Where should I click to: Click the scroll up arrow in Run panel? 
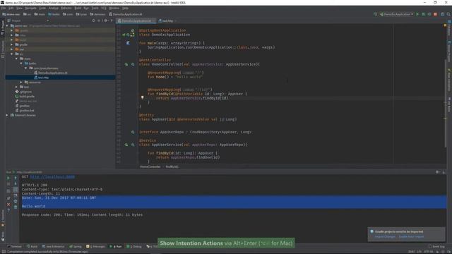[16, 178]
